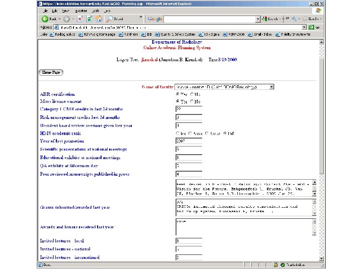Screen dimensions: 362x271
Task: Click the Google toolbar search input
Action: coord(210,19)
